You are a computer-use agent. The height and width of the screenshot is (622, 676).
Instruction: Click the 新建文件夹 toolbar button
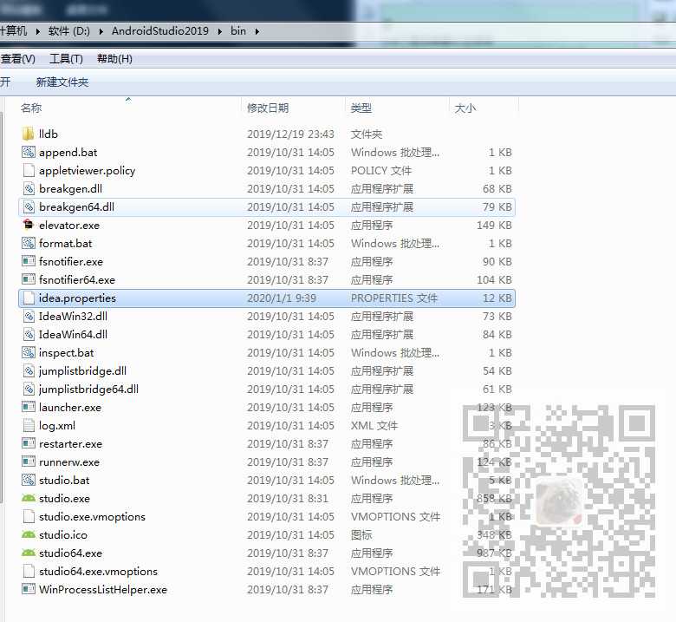point(62,82)
